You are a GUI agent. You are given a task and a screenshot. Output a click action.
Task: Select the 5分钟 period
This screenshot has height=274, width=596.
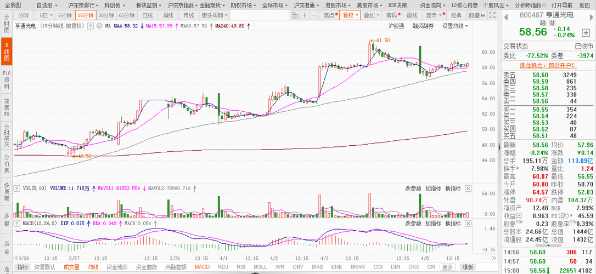(65, 15)
